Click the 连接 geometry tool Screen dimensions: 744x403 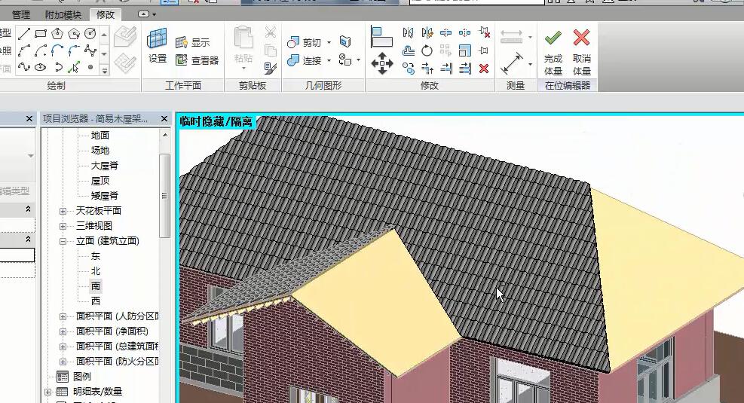(x=304, y=61)
